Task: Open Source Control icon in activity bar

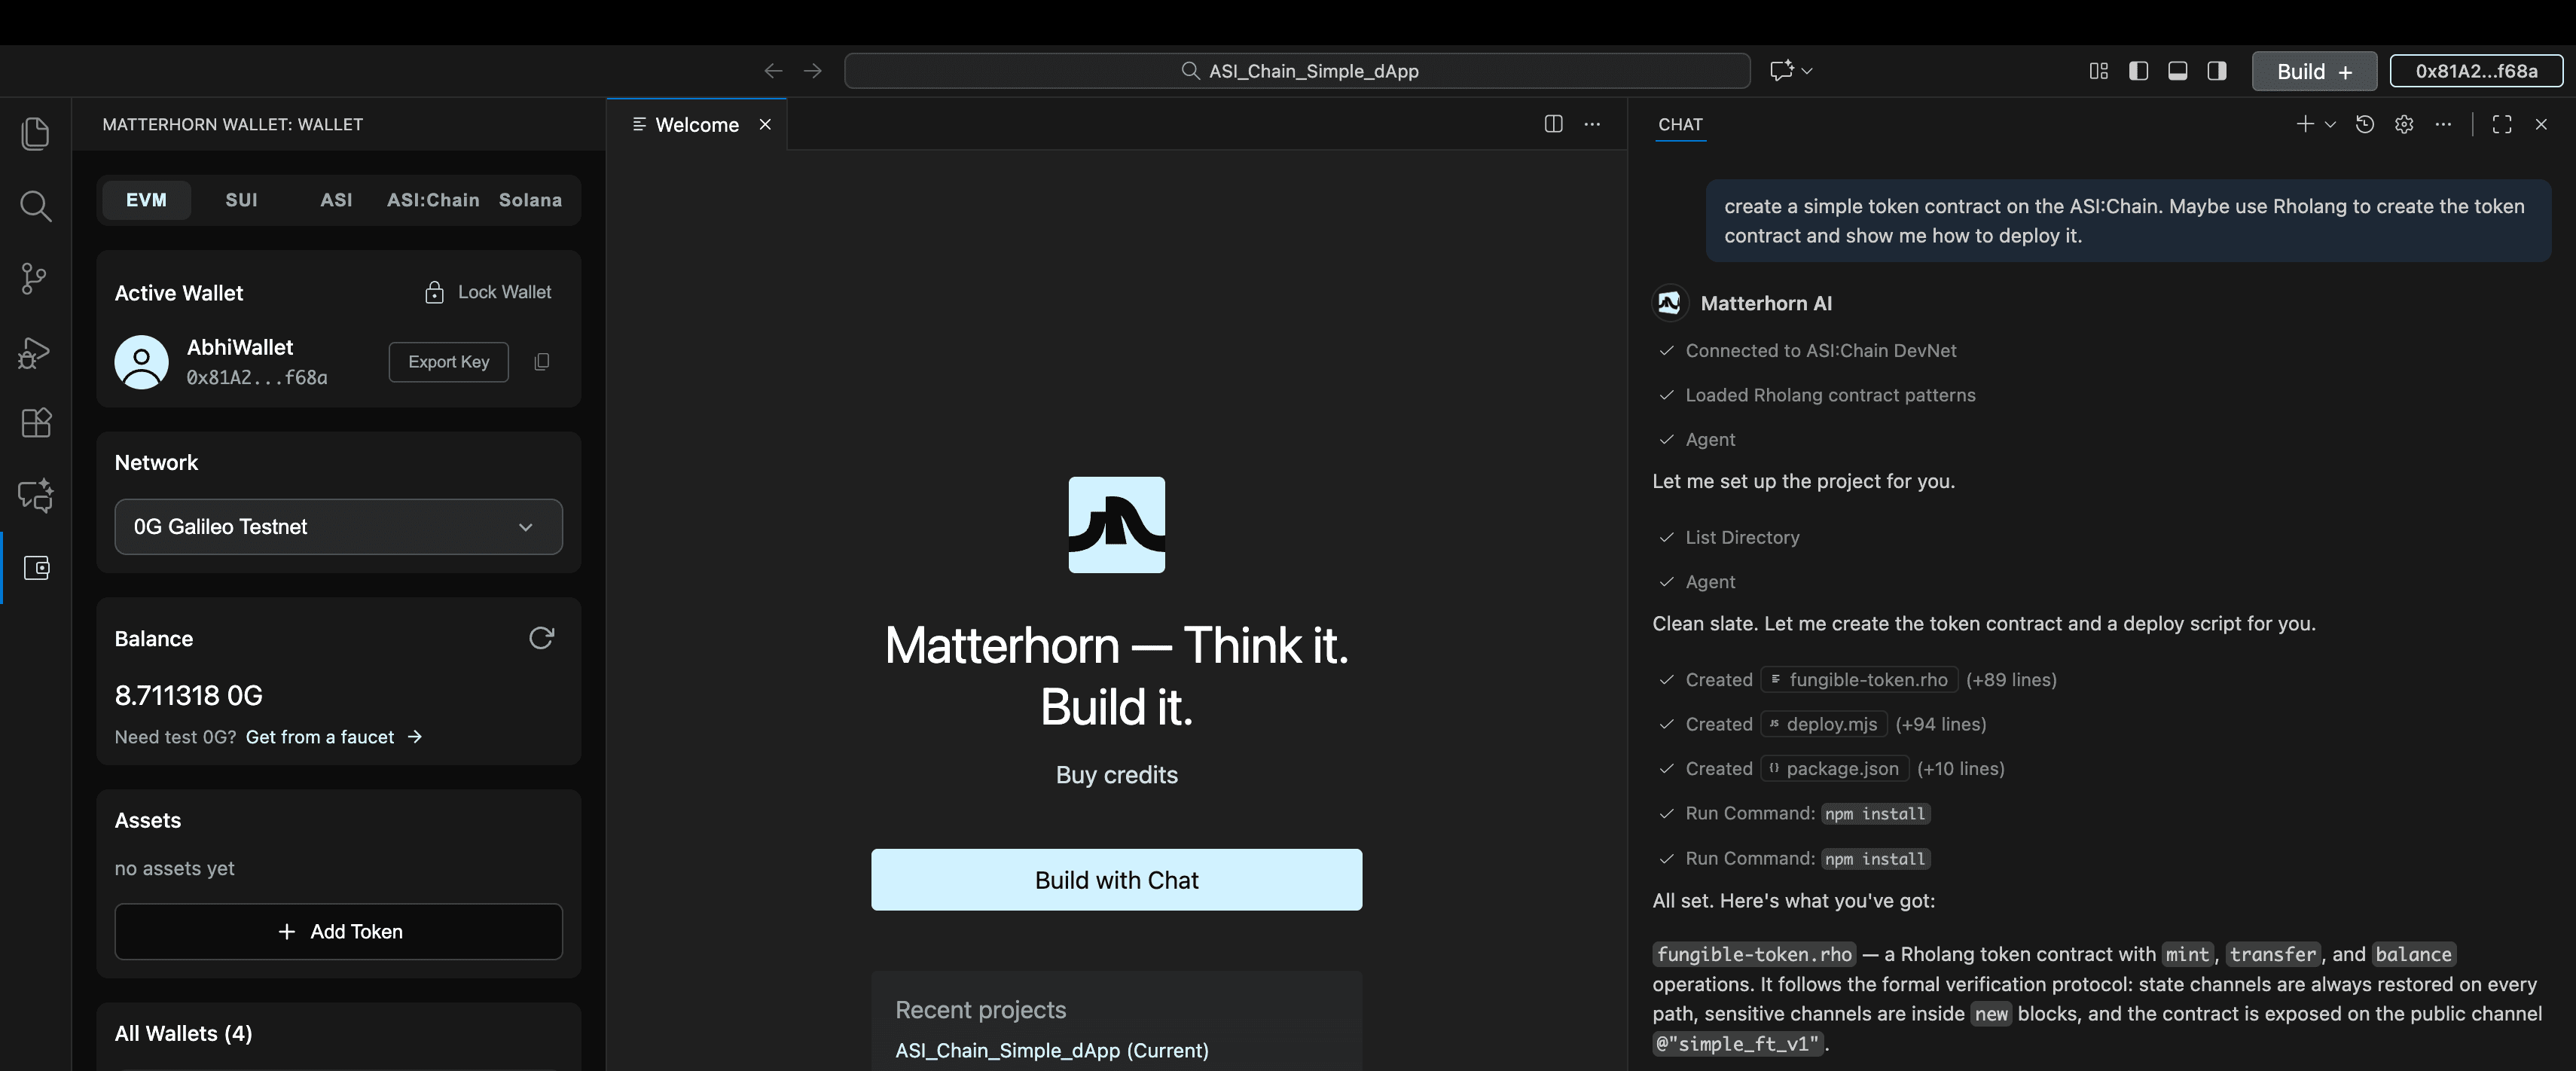Action: 35,278
